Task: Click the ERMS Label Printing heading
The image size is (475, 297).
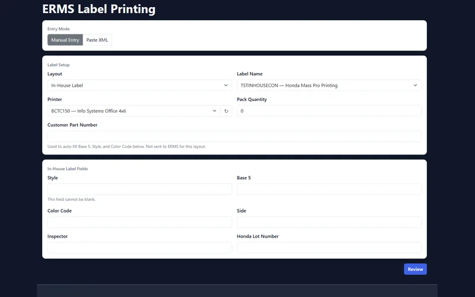Action: (x=99, y=9)
